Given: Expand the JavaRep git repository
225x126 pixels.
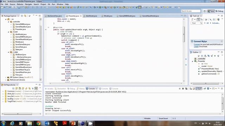Looking at the screenshot, I should coord(3,99).
